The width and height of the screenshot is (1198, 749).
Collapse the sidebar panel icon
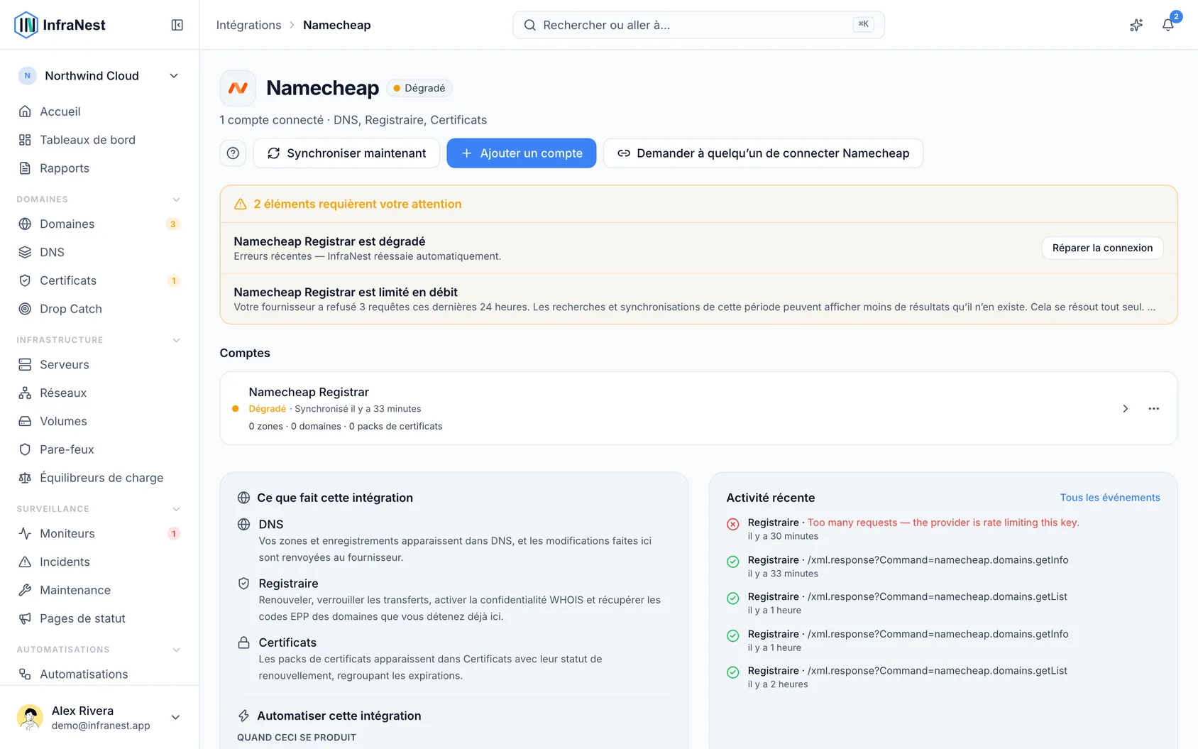coord(177,25)
